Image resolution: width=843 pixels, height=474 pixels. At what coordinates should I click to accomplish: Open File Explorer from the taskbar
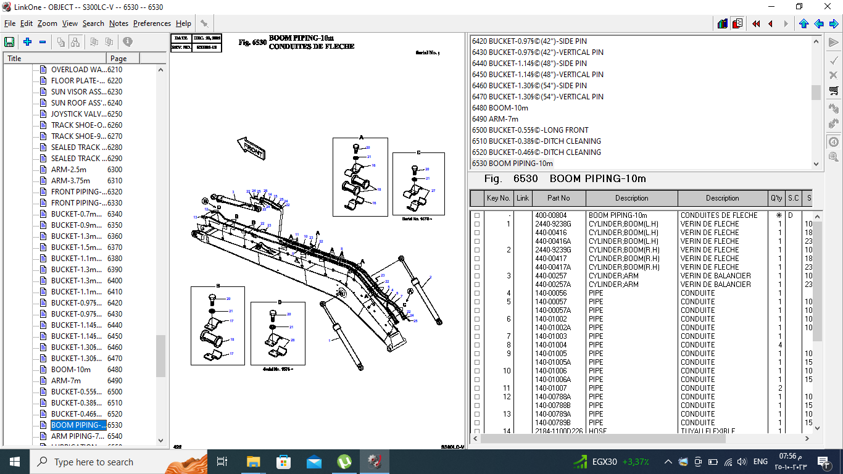point(253,462)
